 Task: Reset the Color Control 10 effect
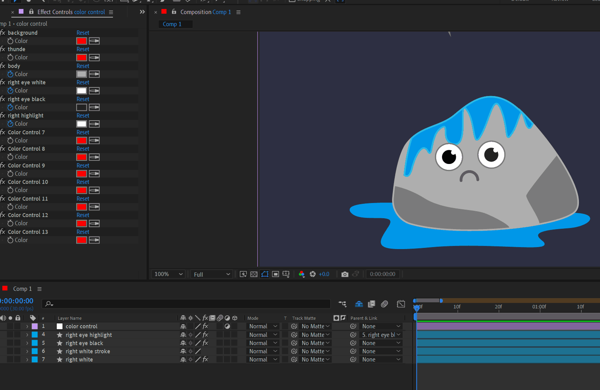[83, 182]
